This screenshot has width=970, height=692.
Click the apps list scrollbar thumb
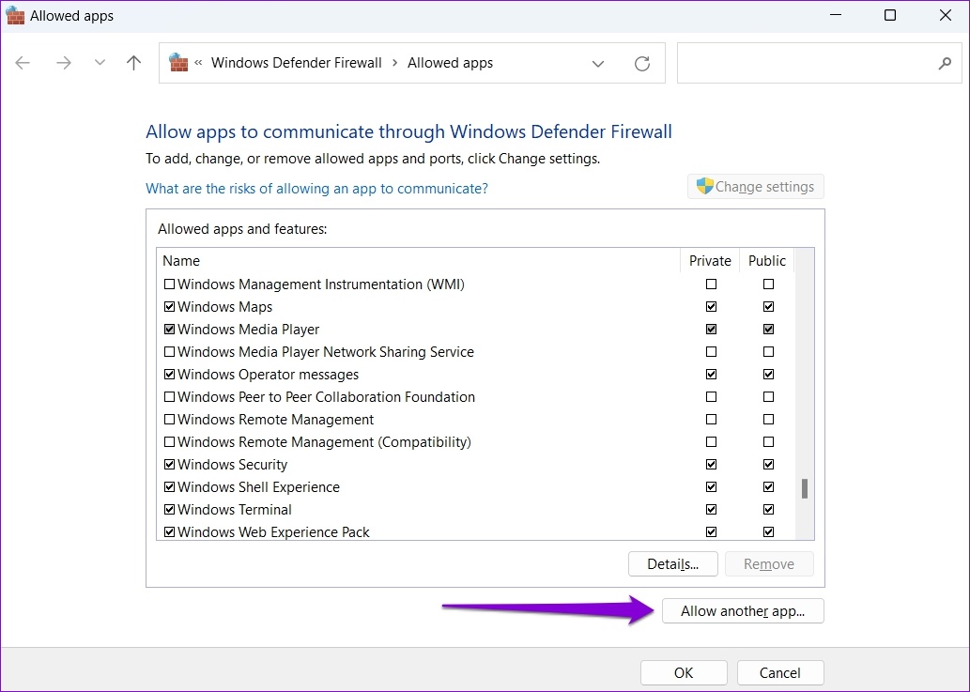point(805,488)
